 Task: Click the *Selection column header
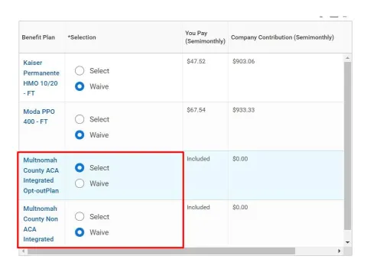tap(82, 37)
